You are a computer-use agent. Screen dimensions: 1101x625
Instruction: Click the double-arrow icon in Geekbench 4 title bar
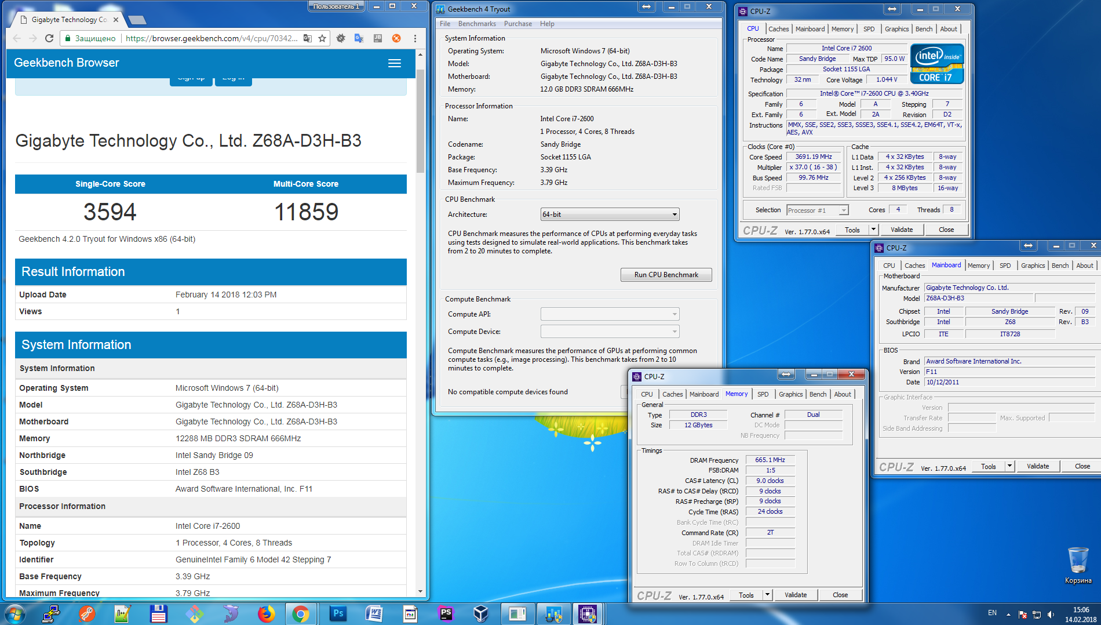pos(646,7)
